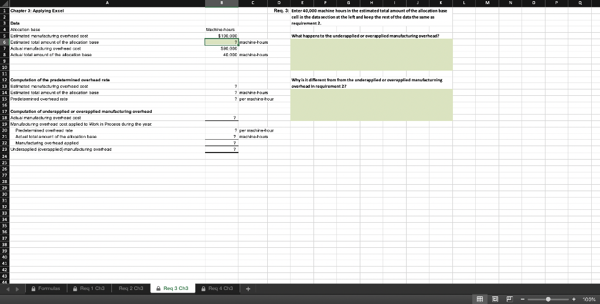Image resolution: width=600 pixels, height=304 pixels.
Task: Go to previous sheet arrow
Action: click(8, 289)
